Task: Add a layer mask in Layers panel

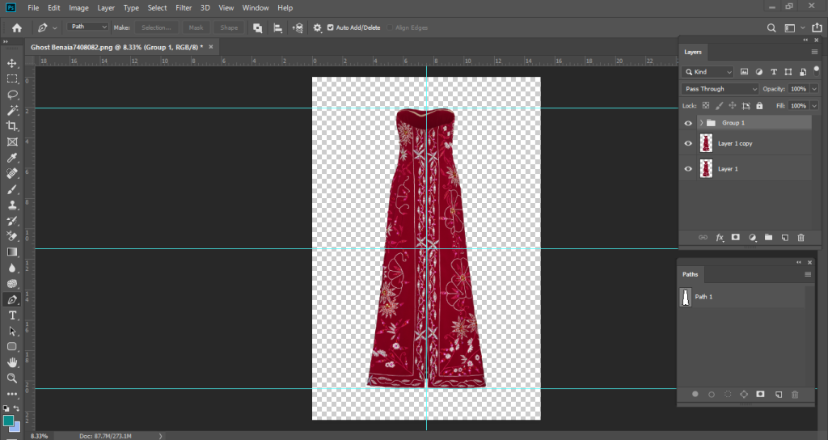Action: (x=736, y=238)
